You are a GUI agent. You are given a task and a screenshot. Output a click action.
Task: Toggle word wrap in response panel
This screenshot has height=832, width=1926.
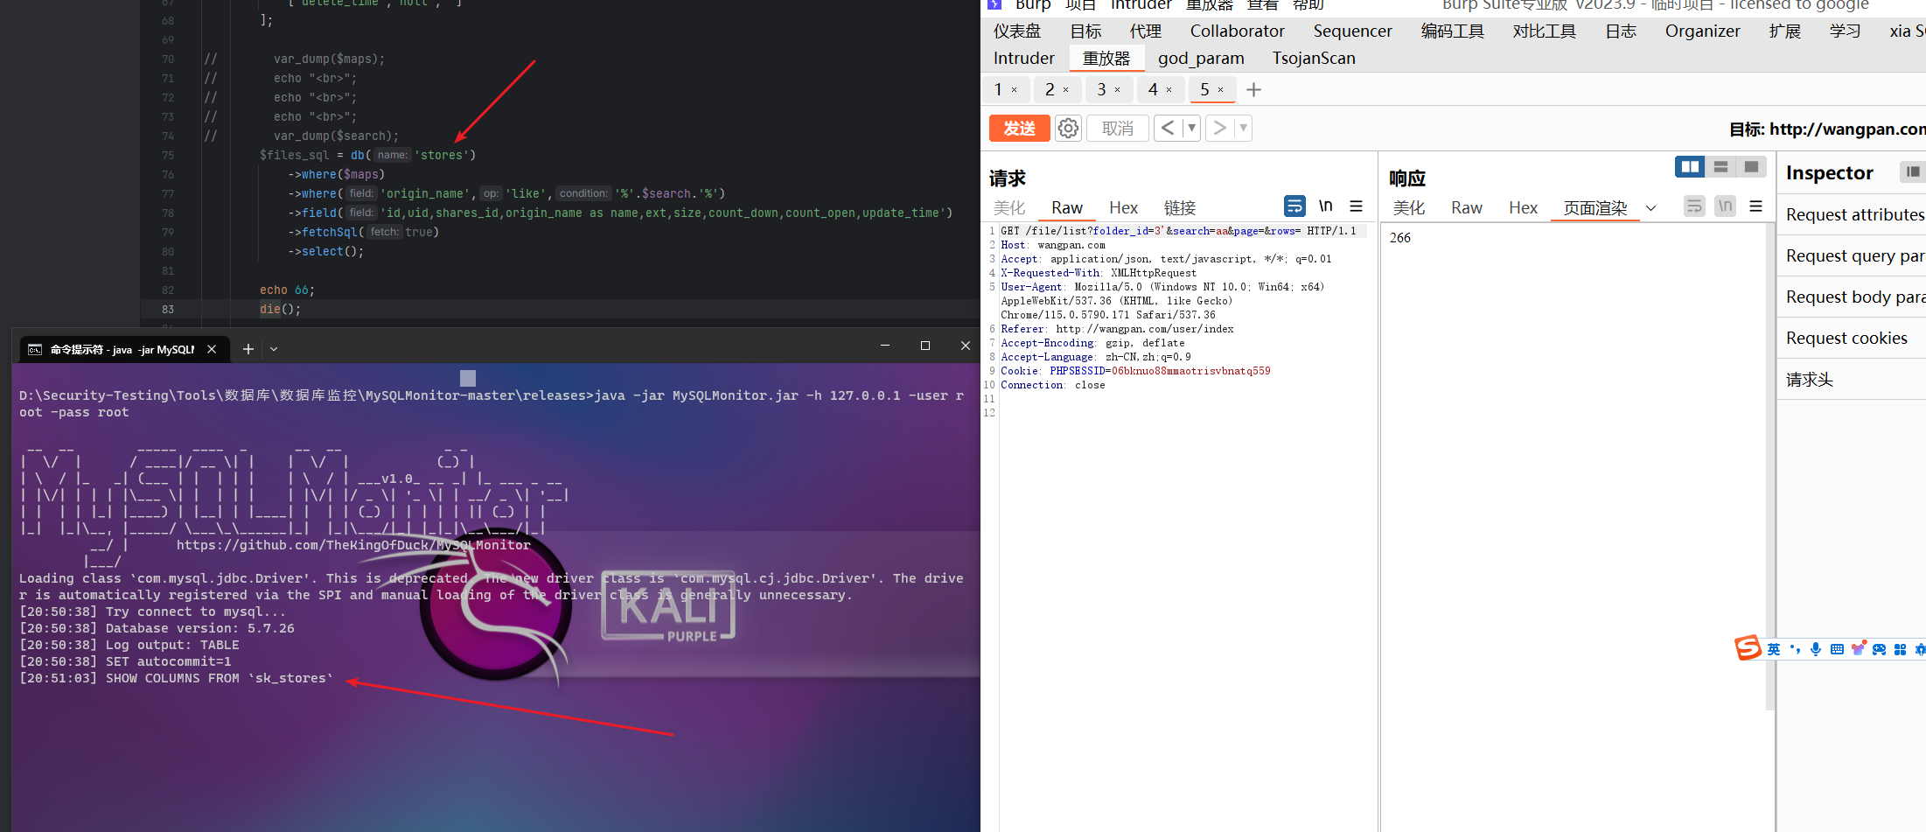pos(1694,206)
